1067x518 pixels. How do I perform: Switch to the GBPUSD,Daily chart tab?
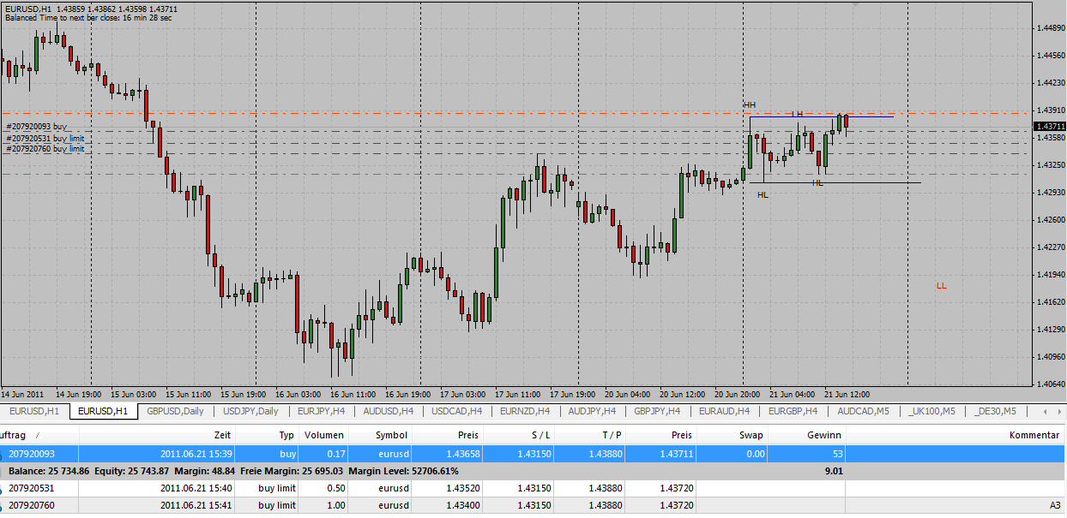pyautogui.click(x=175, y=412)
